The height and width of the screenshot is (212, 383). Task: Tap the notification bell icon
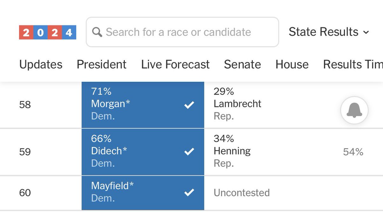click(x=354, y=110)
